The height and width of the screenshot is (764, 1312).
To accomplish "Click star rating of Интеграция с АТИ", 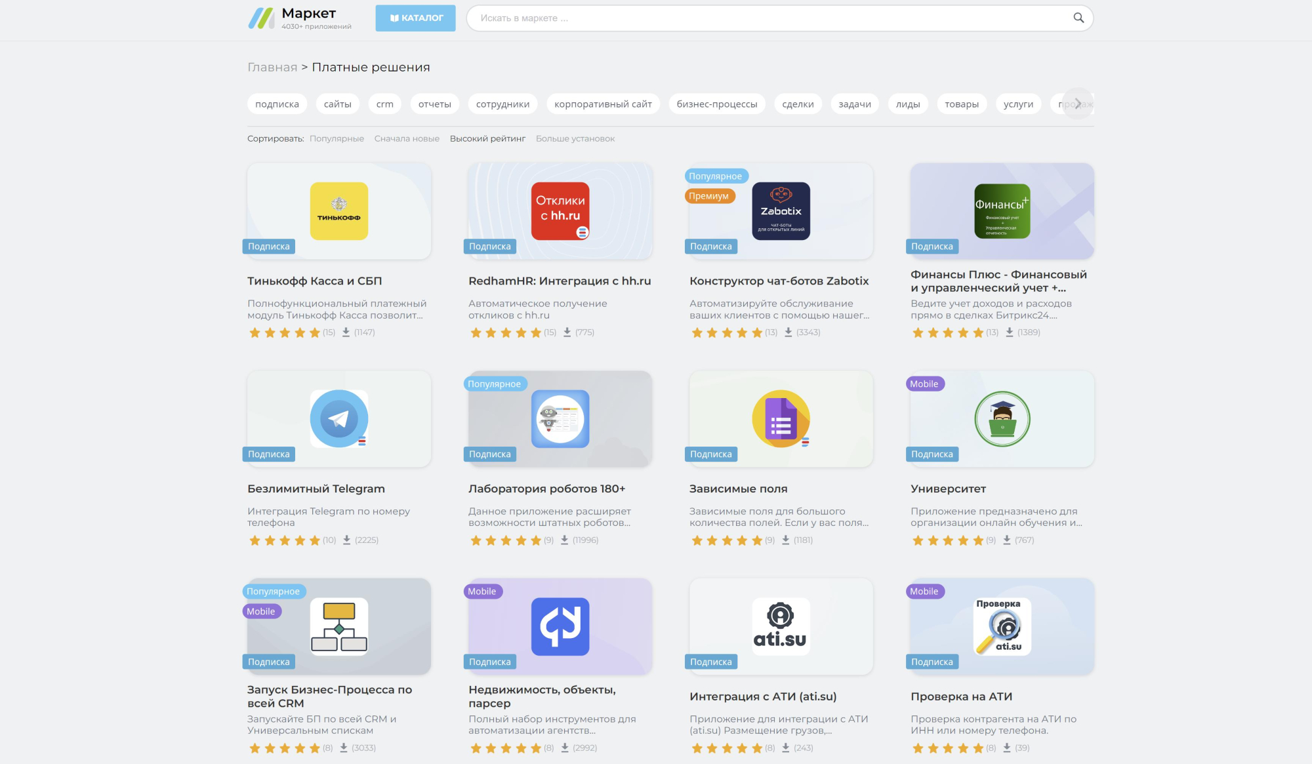I will click(727, 748).
